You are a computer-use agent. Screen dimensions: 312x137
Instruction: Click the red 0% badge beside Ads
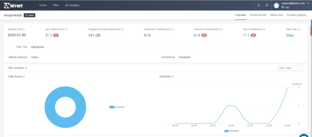[x=56, y=35]
